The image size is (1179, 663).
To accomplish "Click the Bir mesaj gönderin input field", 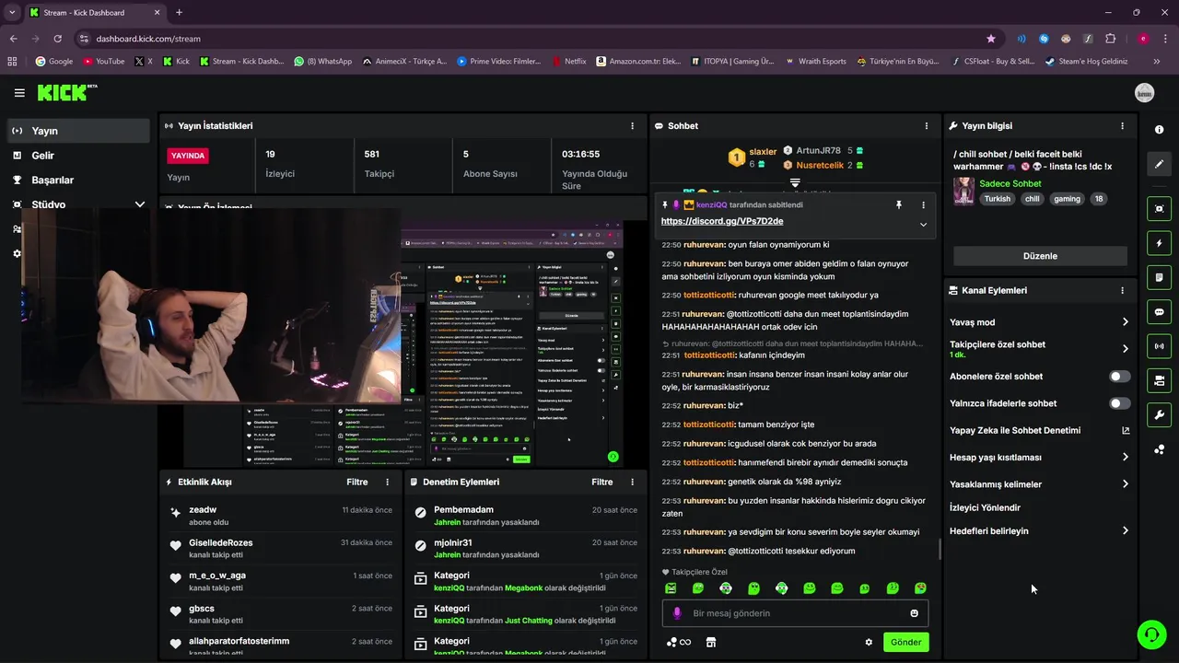I will [x=795, y=613].
